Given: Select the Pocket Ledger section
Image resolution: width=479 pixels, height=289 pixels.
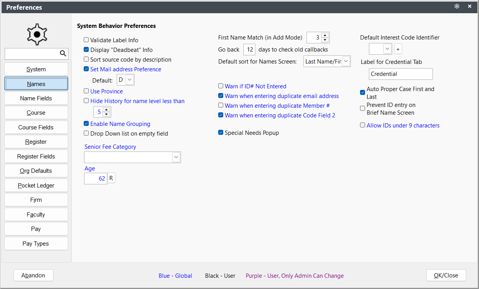Looking at the screenshot, I should [36, 186].
